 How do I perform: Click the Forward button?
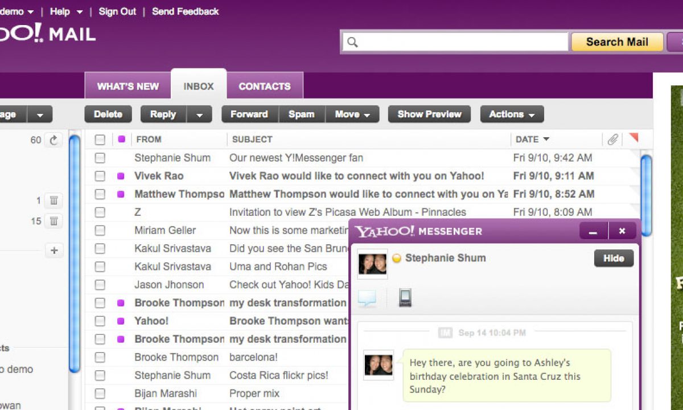point(249,114)
